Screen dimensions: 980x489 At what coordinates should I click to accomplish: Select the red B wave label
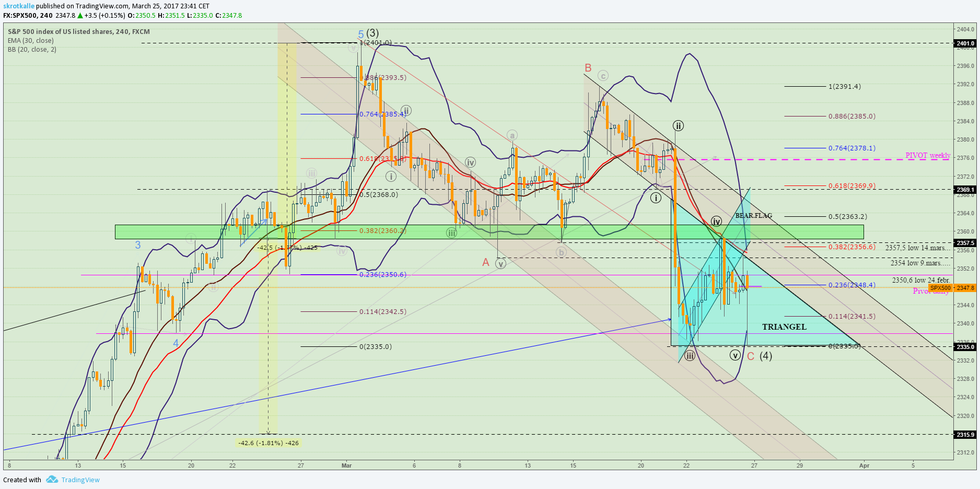[x=588, y=68]
